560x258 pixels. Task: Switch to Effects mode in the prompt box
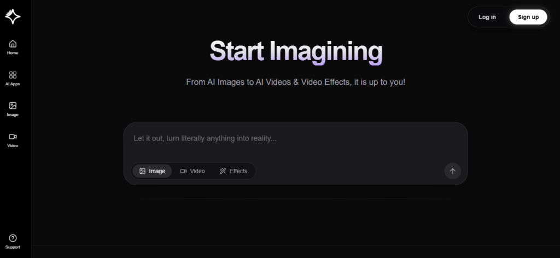(x=233, y=171)
